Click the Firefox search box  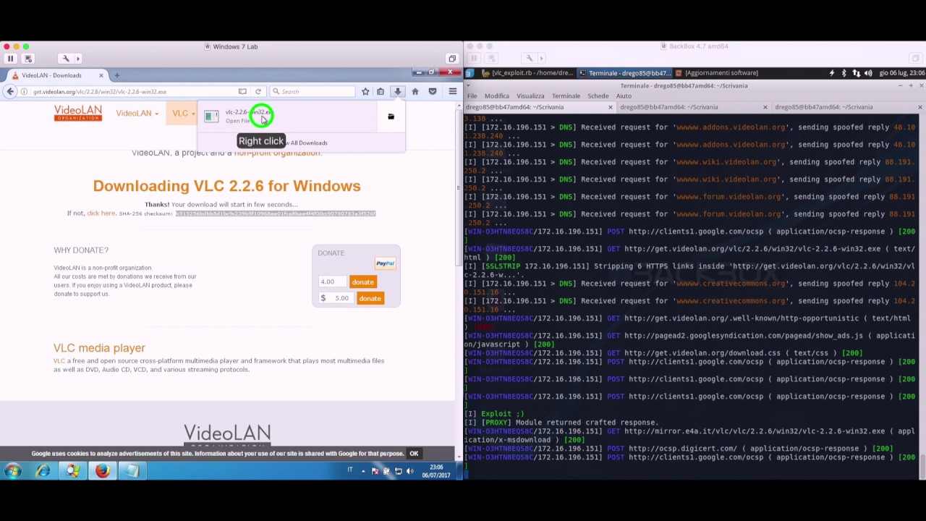coord(312,92)
